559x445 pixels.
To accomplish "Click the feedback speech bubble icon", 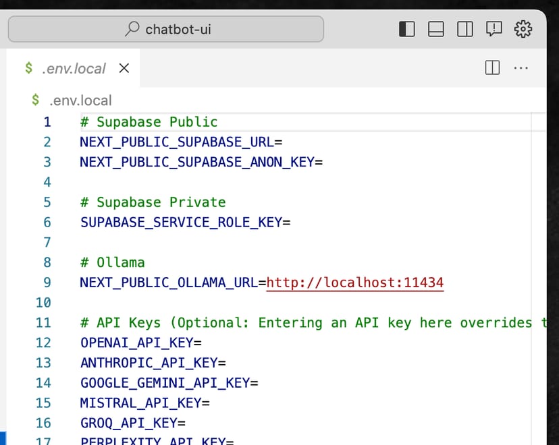I will (494, 29).
